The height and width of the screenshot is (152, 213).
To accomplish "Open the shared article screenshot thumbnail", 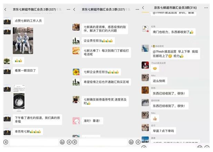I will click(19, 98).
